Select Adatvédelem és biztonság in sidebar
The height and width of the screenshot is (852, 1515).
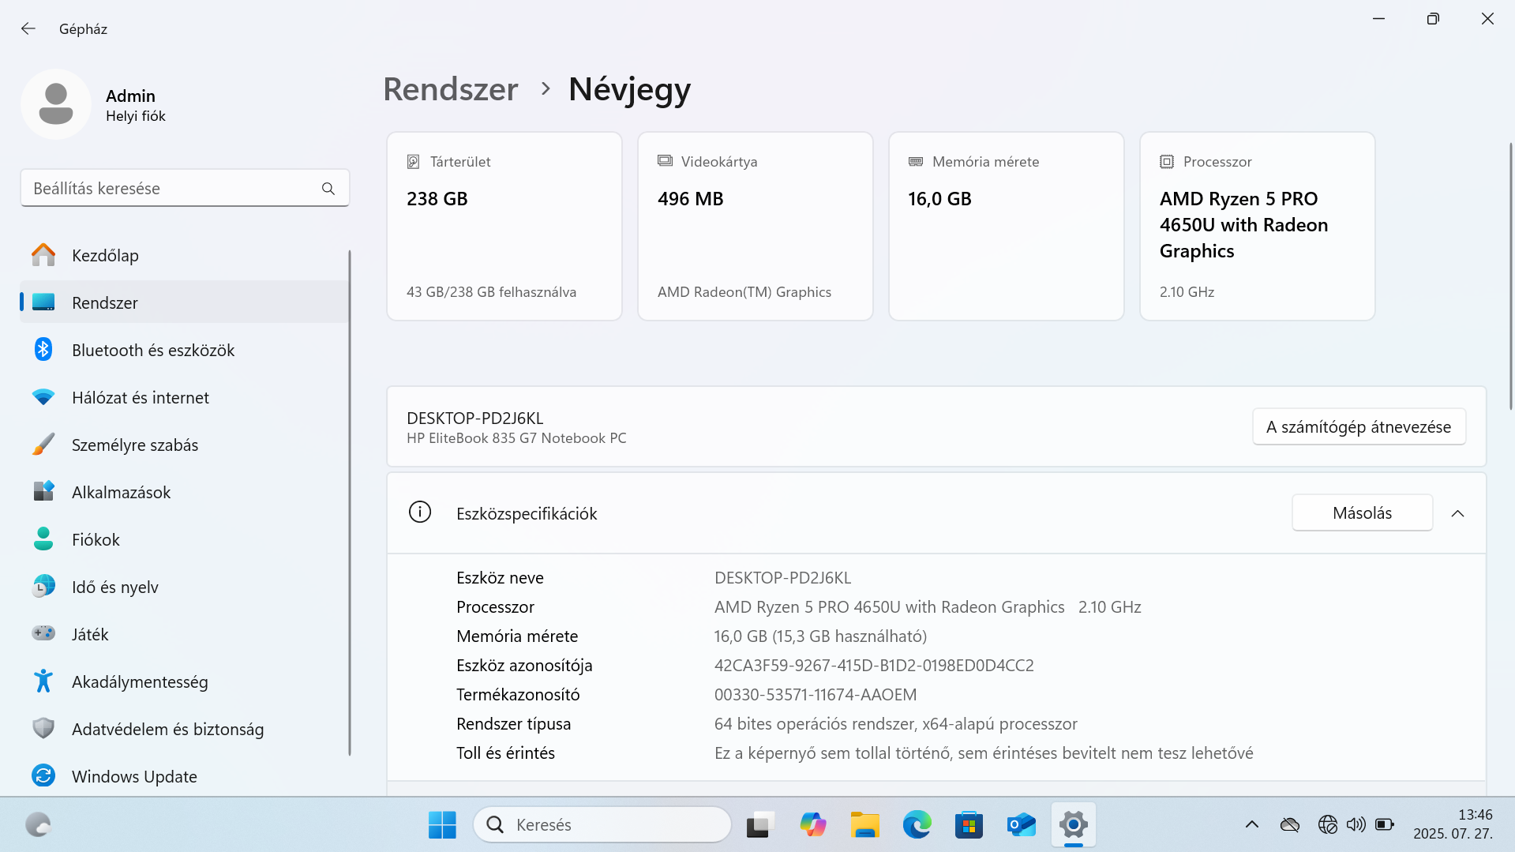[185, 729]
